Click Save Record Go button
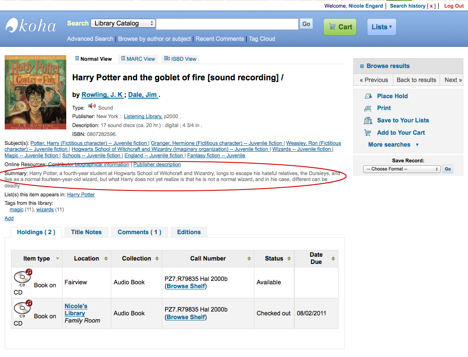Image resolution: width=468 pixels, height=357 pixels. (448, 169)
